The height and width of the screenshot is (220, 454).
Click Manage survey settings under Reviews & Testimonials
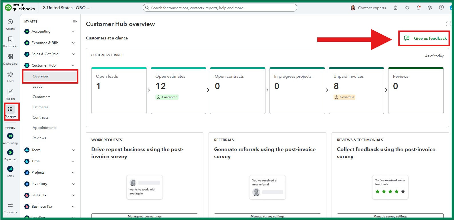pyautogui.click(x=390, y=216)
